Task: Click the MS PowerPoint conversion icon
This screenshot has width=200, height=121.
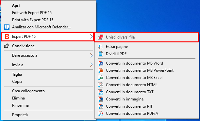Action: coord(101,70)
